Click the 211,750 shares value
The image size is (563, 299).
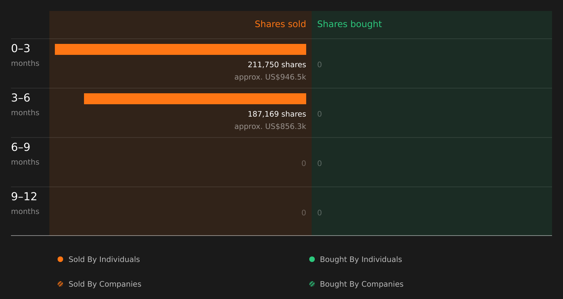point(277,64)
